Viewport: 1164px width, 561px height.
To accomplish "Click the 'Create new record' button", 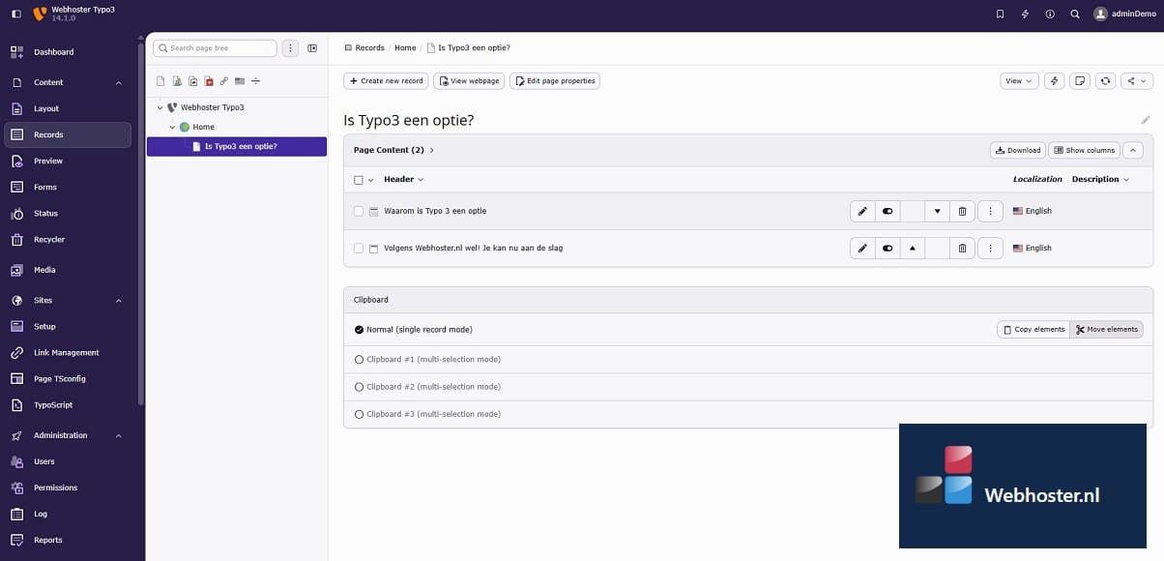I will (x=386, y=80).
